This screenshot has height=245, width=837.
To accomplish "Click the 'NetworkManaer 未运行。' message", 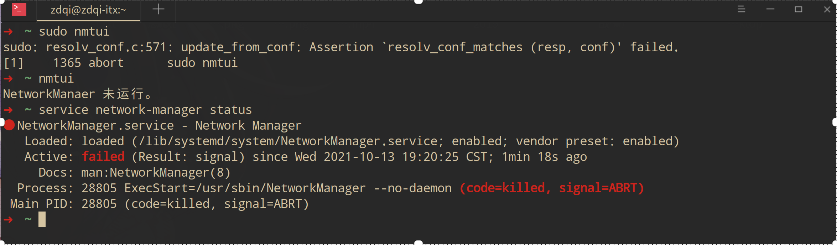I will click(x=77, y=94).
